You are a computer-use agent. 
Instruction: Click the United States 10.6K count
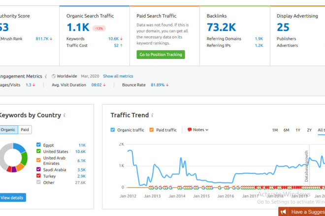click(x=80, y=152)
